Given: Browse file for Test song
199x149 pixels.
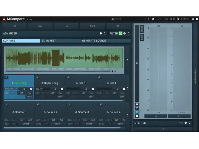Looking at the screenshot, I should click(x=24, y=89).
